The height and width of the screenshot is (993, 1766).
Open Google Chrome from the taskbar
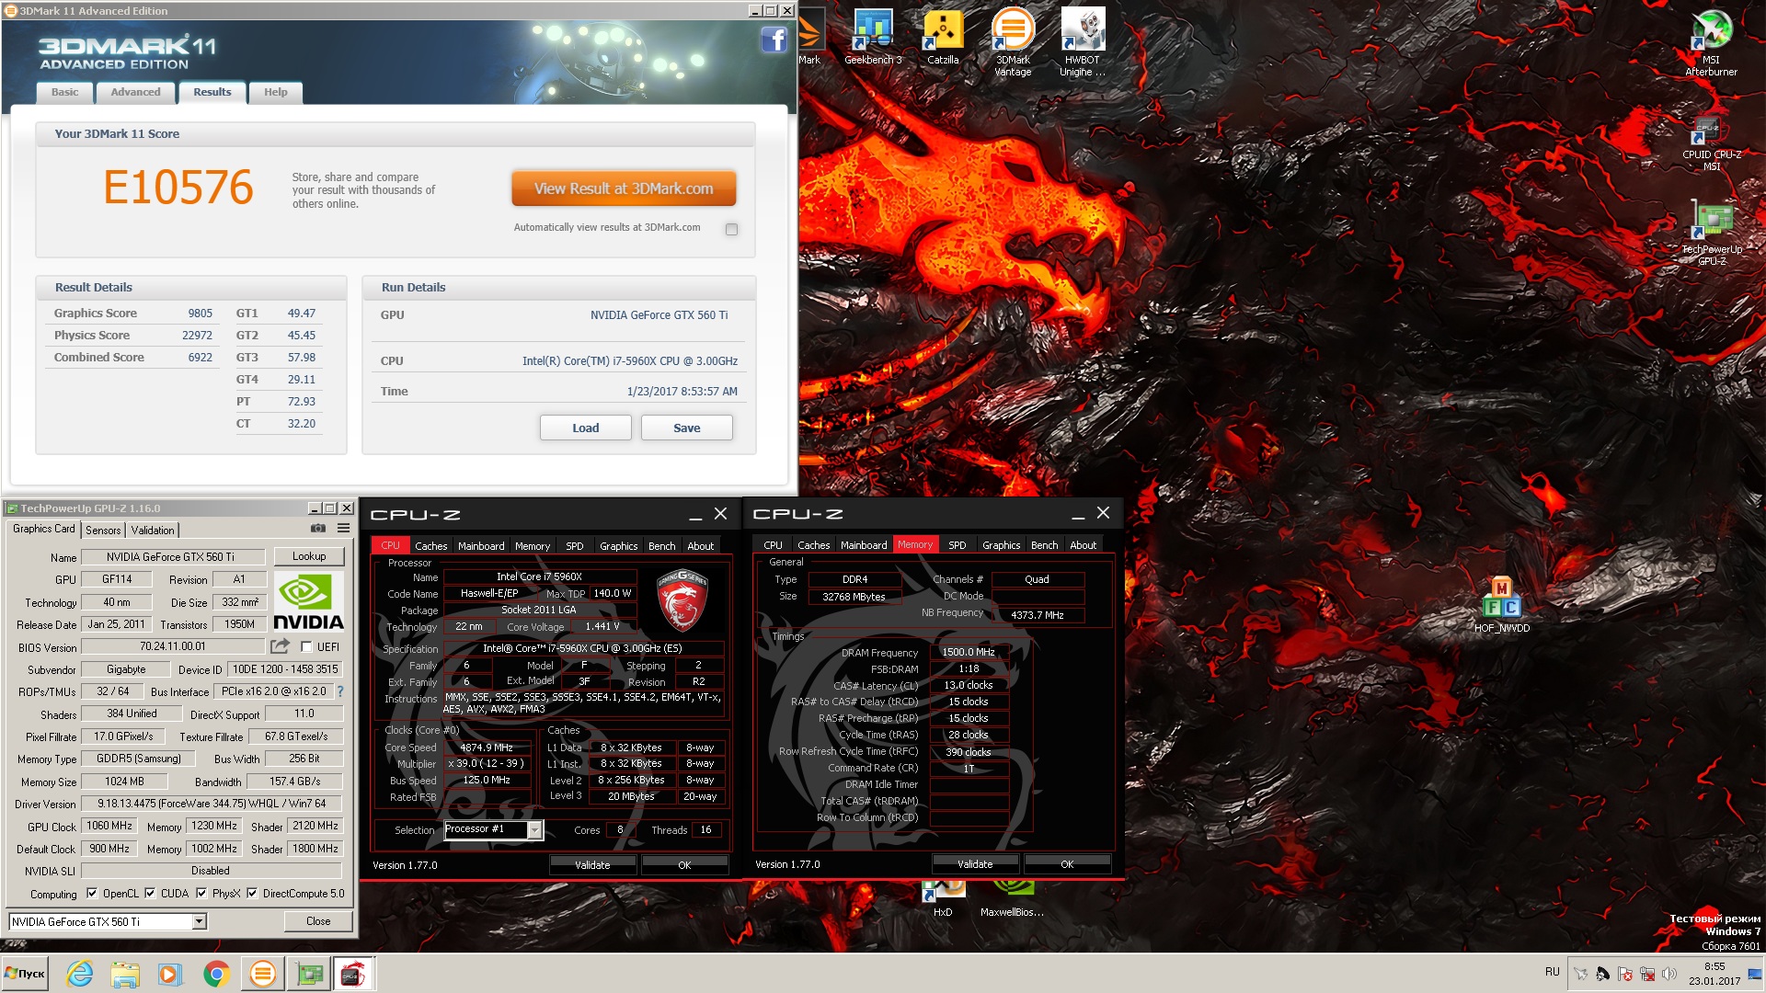pos(216,974)
